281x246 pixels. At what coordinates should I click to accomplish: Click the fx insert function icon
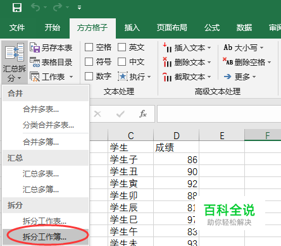pyautogui.click(x=143, y=114)
